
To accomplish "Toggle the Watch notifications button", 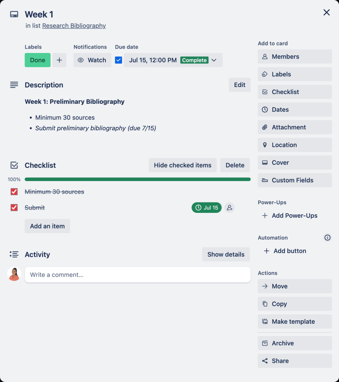I will (x=92, y=60).
